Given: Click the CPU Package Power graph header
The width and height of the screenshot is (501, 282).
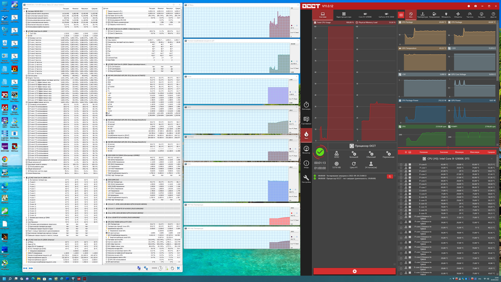Looking at the screenshot, I should pyautogui.click(x=422, y=100).
